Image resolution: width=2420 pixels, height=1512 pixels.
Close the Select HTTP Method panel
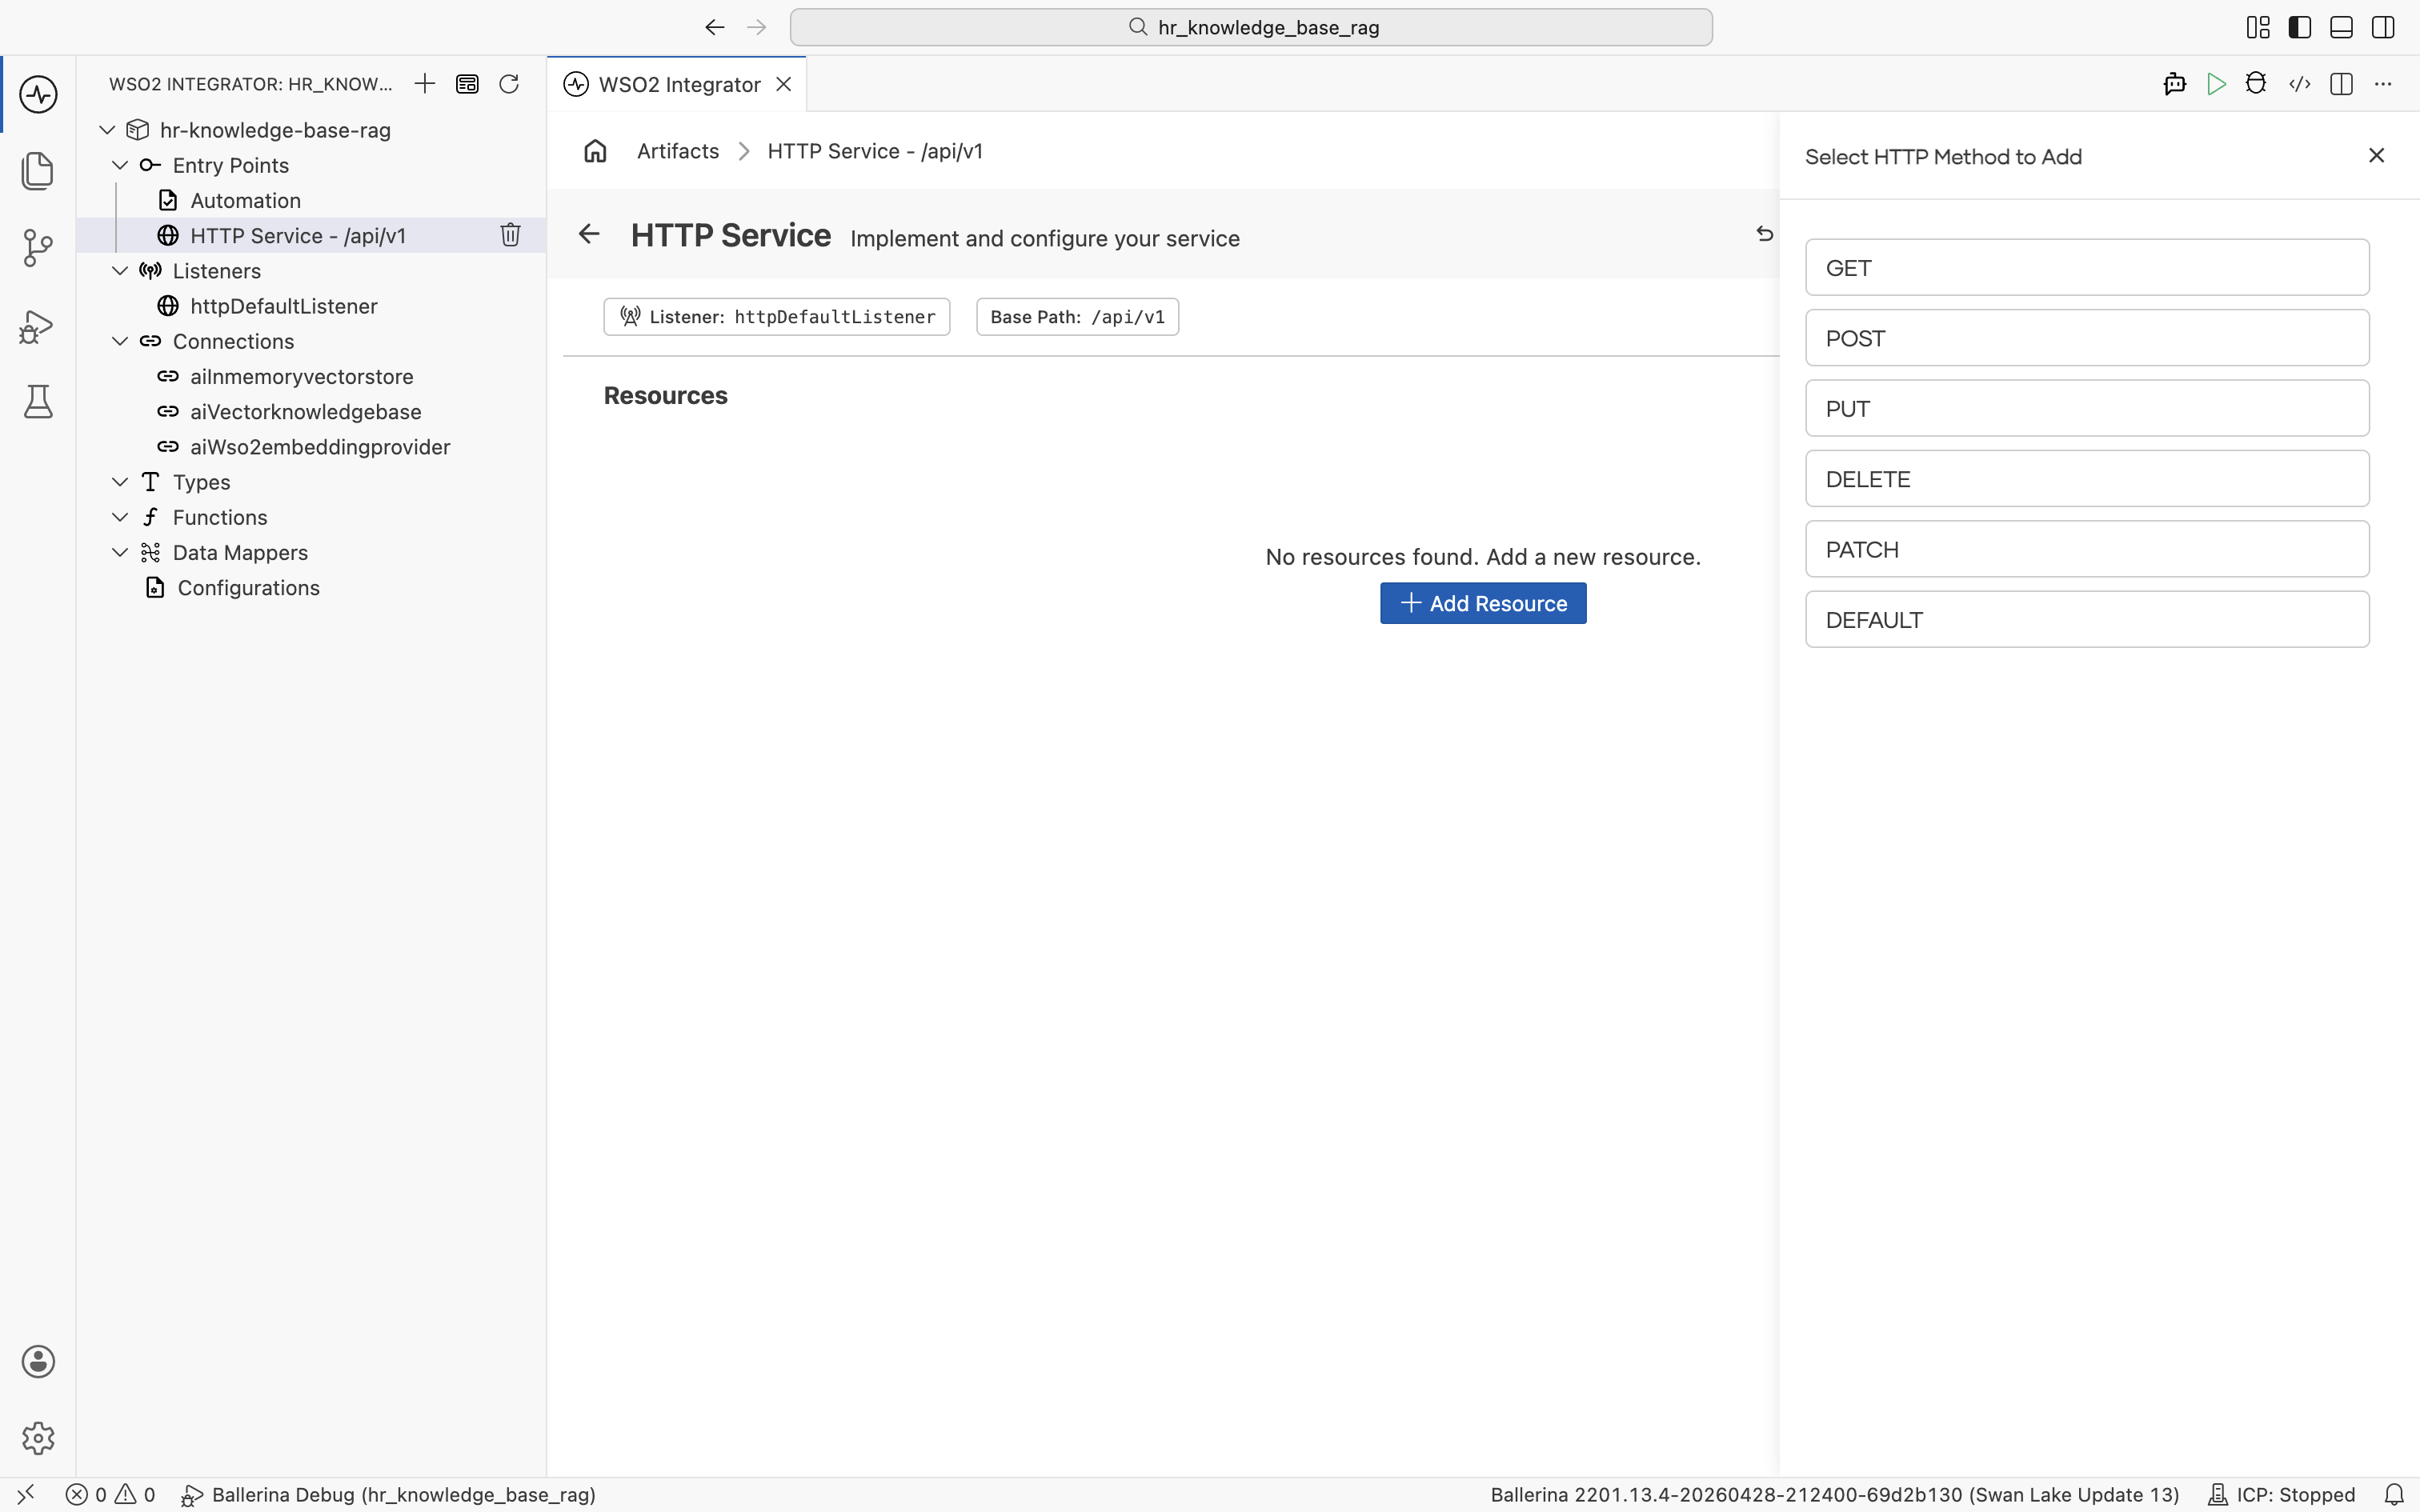2376,155
